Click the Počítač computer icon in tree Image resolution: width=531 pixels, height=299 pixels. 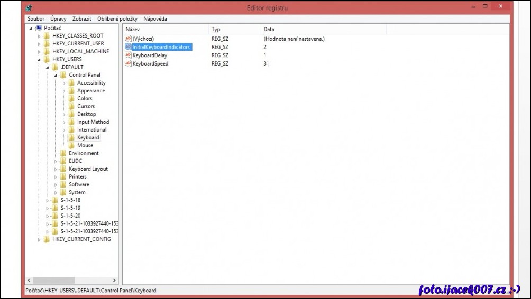[38, 28]
